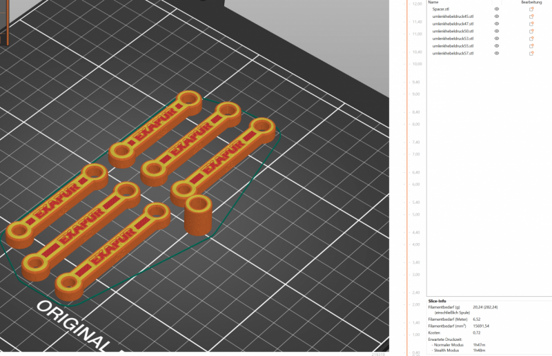Hide umlenkhebeldruck55.stl object

click(497, 46)
